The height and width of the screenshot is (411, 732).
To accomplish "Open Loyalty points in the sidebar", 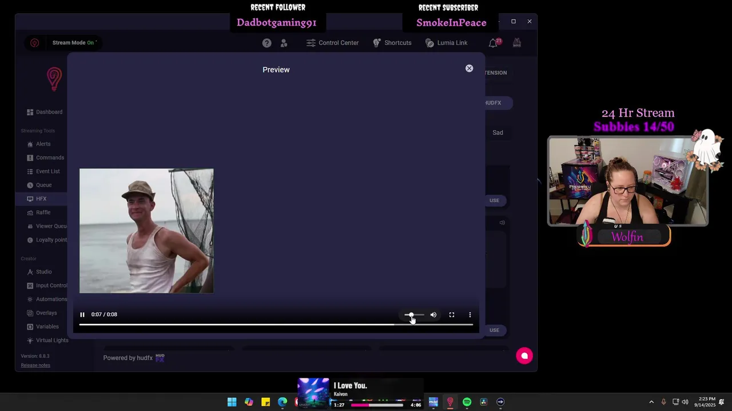I will pyautogui.click(x=47, y=240).
